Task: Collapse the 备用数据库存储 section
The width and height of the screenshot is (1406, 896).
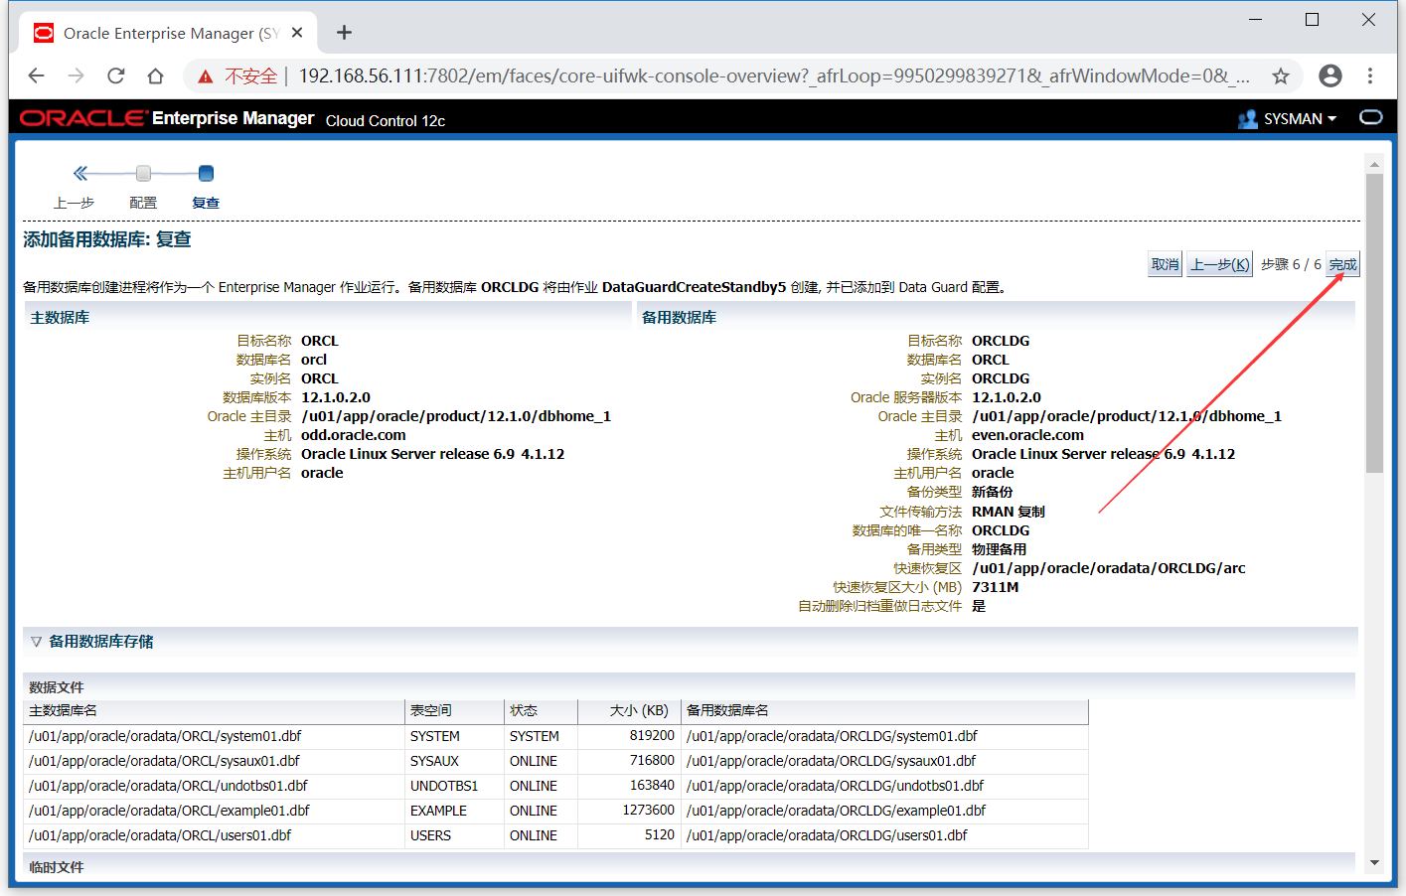Action: pyautogui.click(x=37, y=642)
